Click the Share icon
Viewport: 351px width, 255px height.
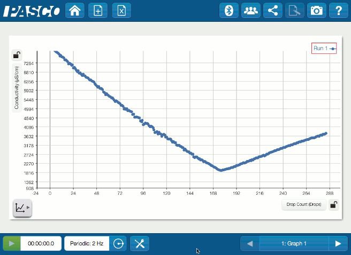click(273, 11)
